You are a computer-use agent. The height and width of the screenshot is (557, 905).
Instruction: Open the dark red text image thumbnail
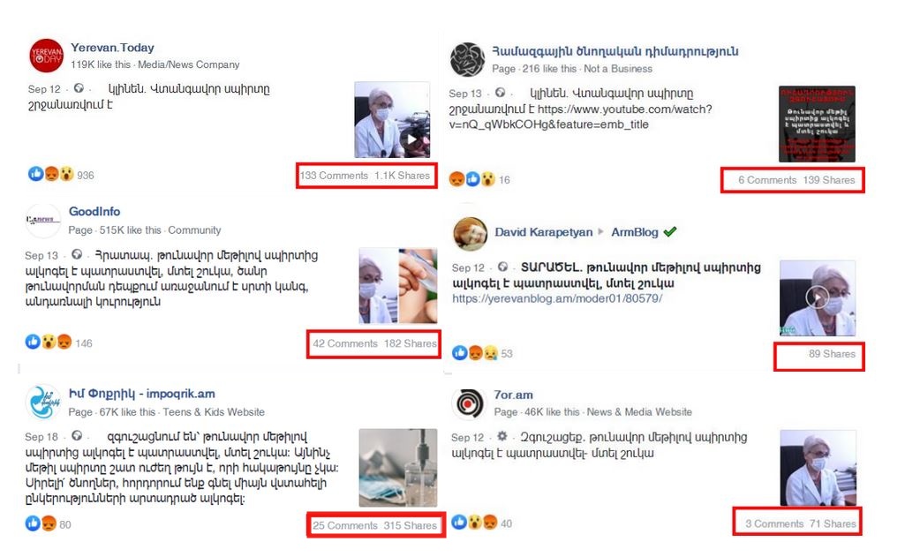click(817, 124)
